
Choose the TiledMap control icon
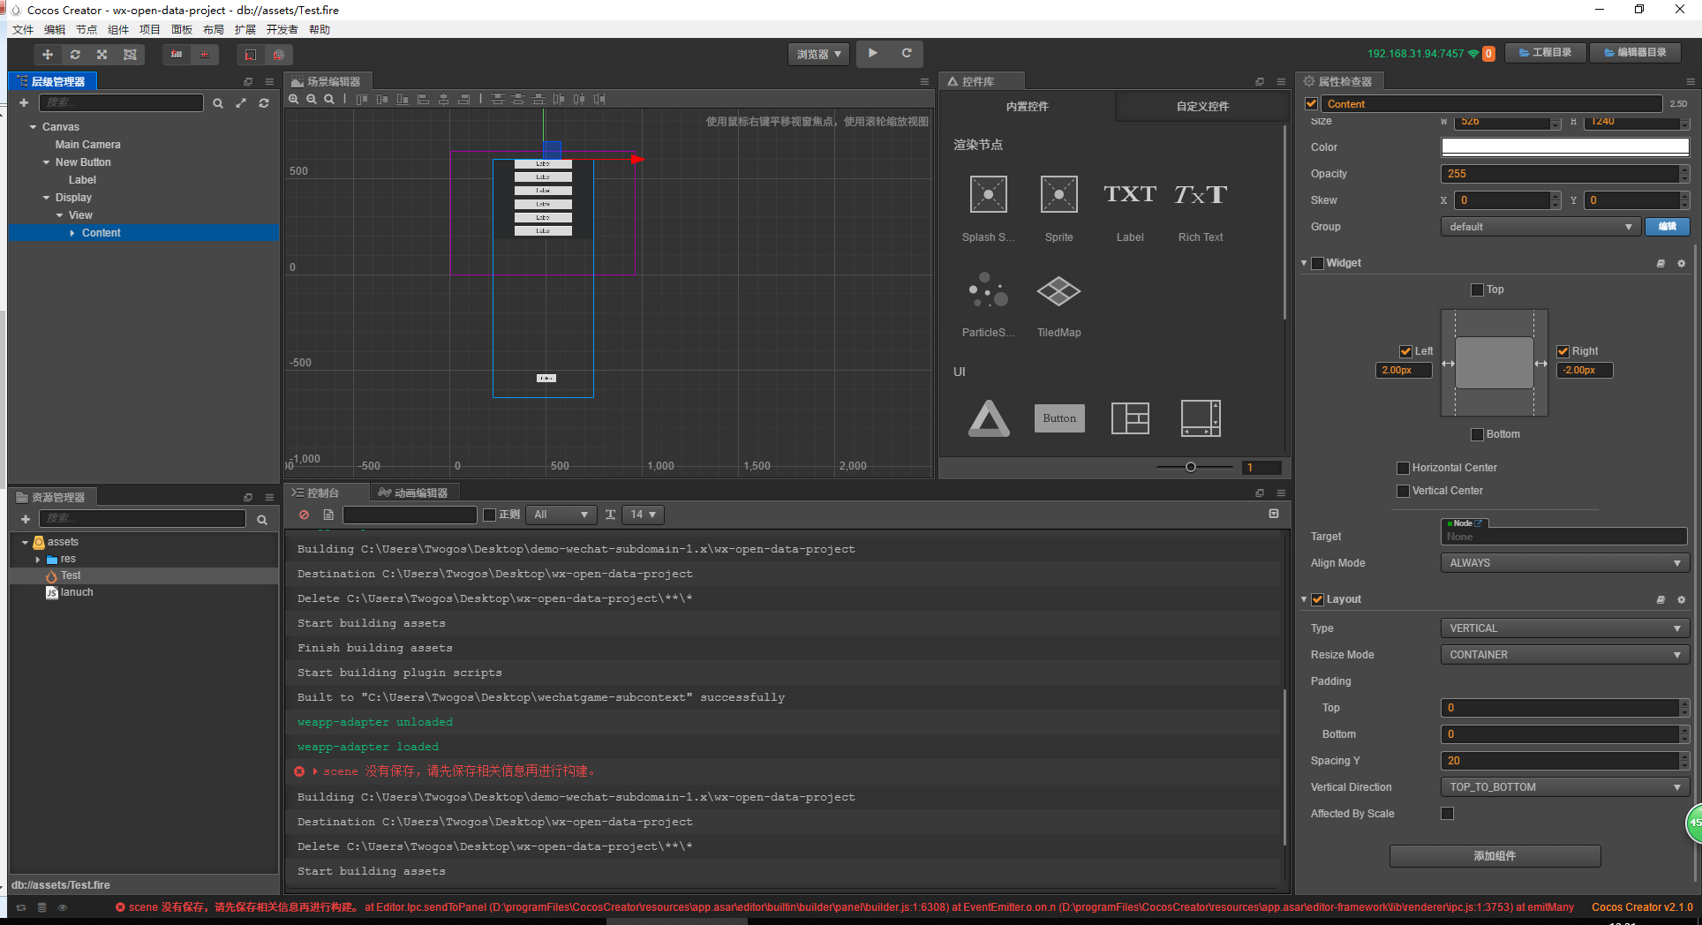[1058, 291]
